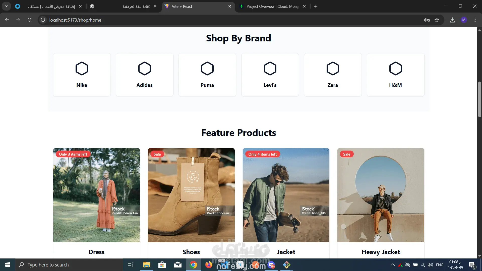Switch to Project Overview Cloud Mongo tab
Viewport: 482px width, 271px height.
(x=272, y=7)
